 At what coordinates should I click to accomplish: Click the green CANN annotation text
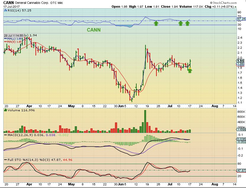[94, 30]
